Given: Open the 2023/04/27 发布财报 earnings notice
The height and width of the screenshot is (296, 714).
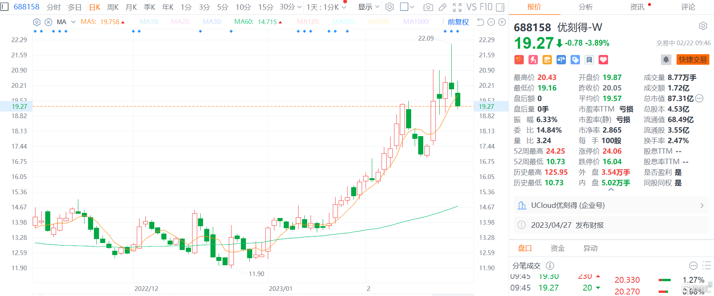Looking at the screenshot, I should (x=611, y=225).
